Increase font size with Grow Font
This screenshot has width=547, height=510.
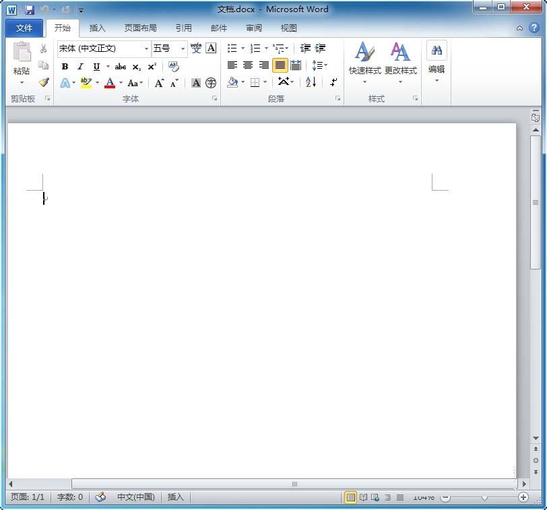(159, 83)
